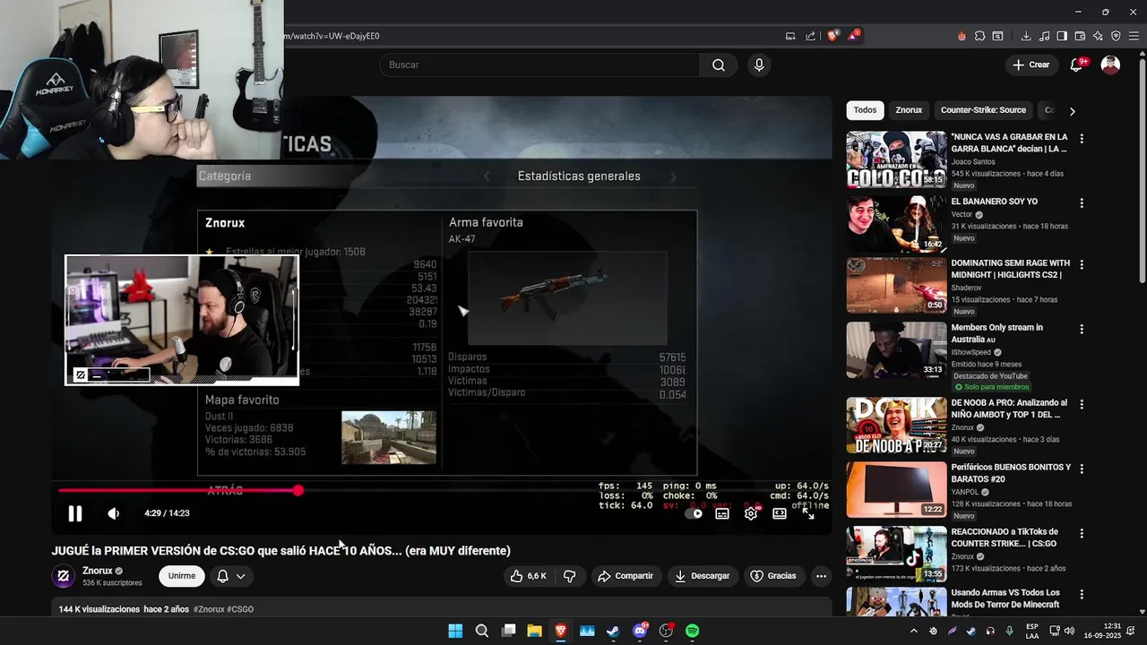
Task: Open Brave Rewards triangle icon
Action: pos(854,36)
